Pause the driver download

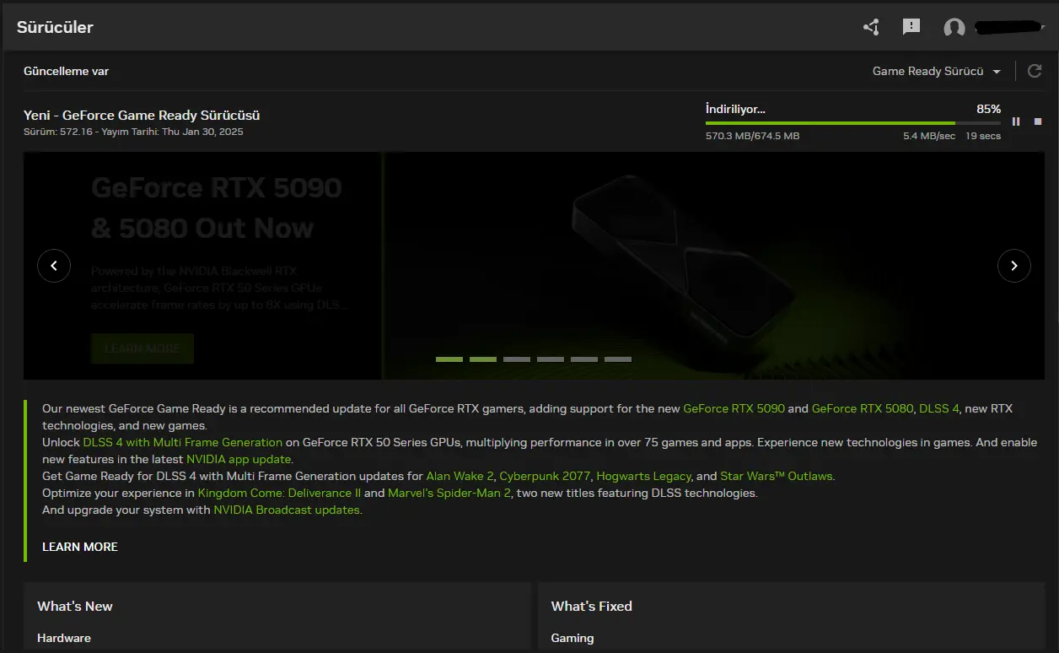(1016, 121)
